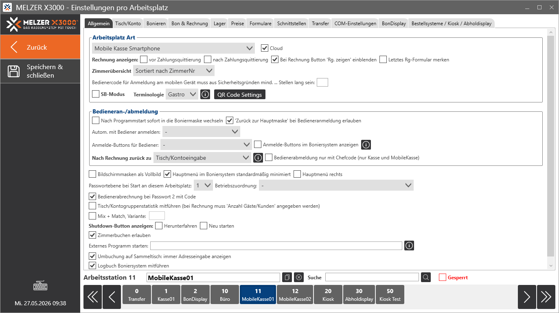This screenshot has height=313, width=559.
Task: Toggle 'Letztes Rg-Formular merken' checkbox
Action: point(383,59)
